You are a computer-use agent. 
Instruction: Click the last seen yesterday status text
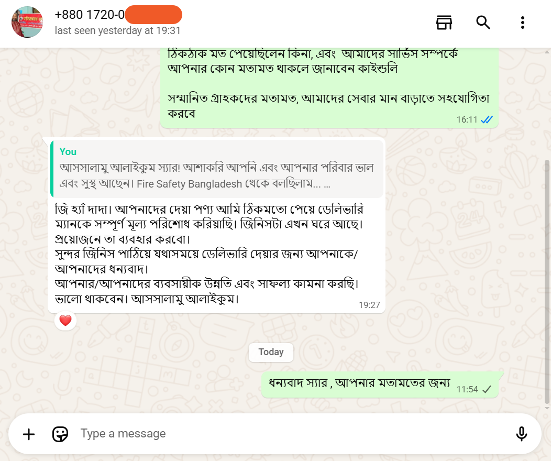pos(118,31)
